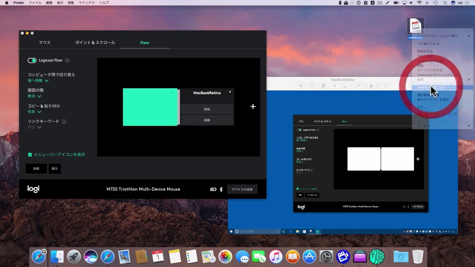Open the options dots on the green computer tile
Screen dimensions: 475x267
point(172,92)
